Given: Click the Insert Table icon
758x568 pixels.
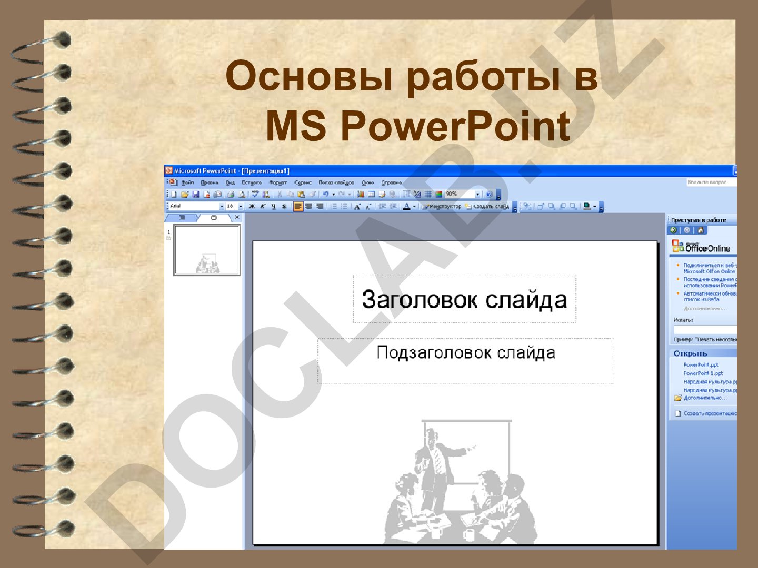Looking at the screenshot, I should 371,194.
